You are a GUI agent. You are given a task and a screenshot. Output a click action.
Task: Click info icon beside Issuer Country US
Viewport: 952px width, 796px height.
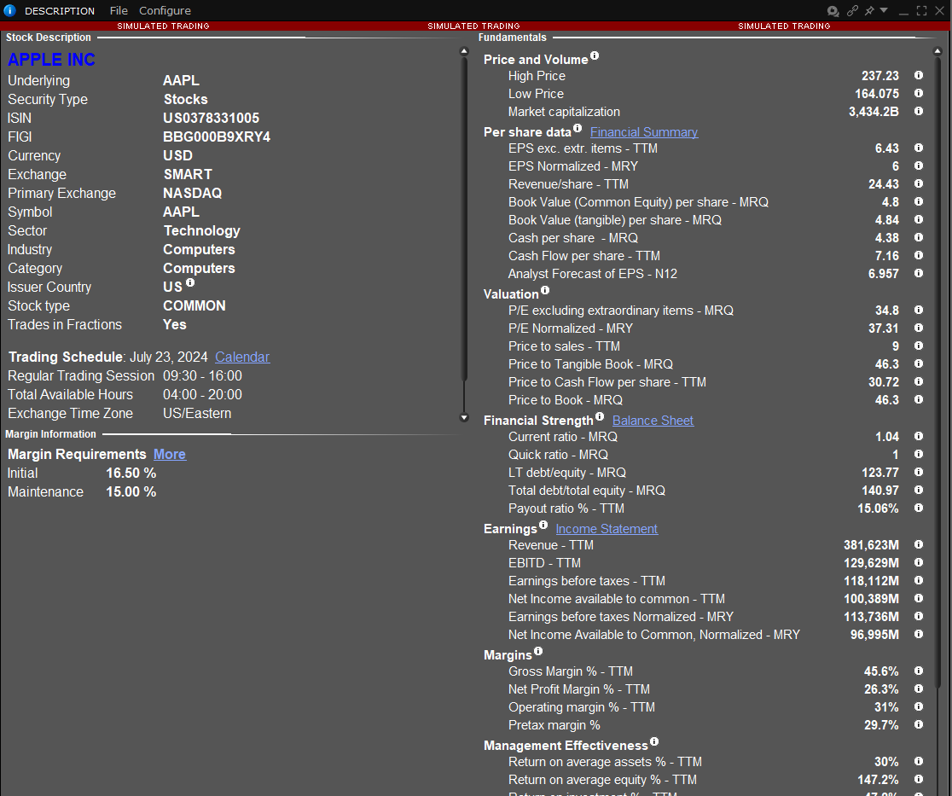coord(190,283)
